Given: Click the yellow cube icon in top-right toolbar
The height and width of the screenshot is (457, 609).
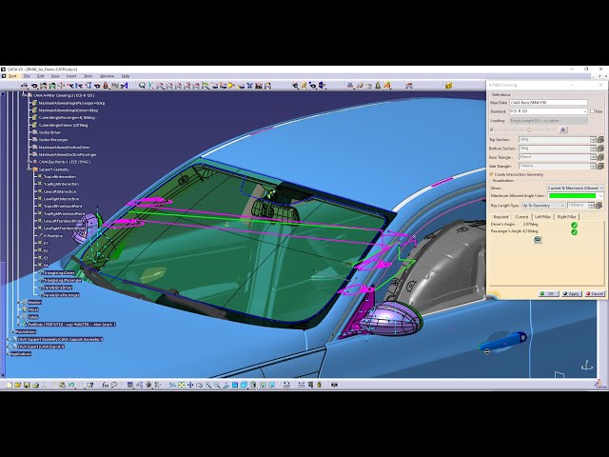Looking at the screenshot, I should pyautogui.click(x=448, y=85).
